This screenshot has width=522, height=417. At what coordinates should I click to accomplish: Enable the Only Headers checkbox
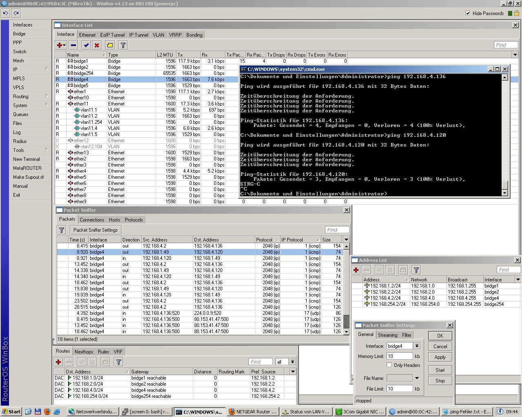pos(389,365)
